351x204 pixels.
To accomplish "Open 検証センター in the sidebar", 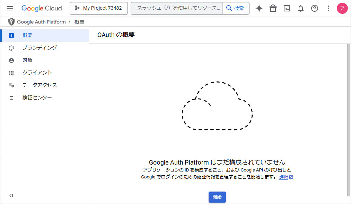I will coord(45,98).
